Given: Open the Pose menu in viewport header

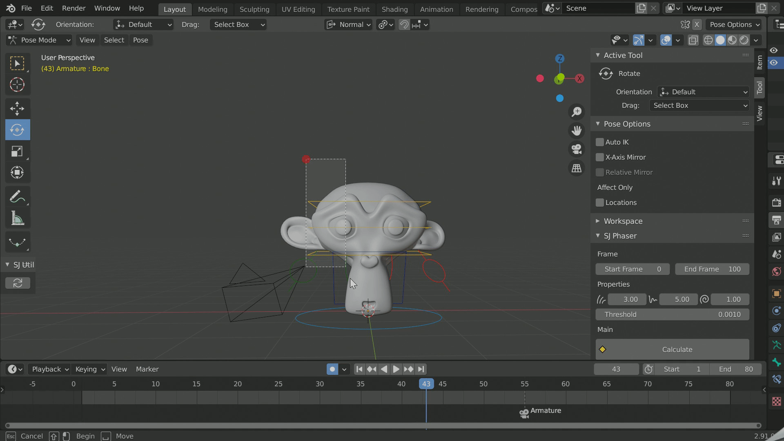Looking at the screenshot, I should tap(140, 40).
